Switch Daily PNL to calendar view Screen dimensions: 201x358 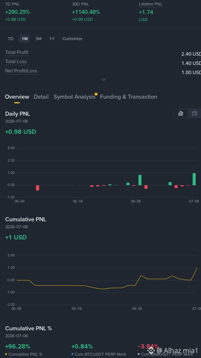195,113
